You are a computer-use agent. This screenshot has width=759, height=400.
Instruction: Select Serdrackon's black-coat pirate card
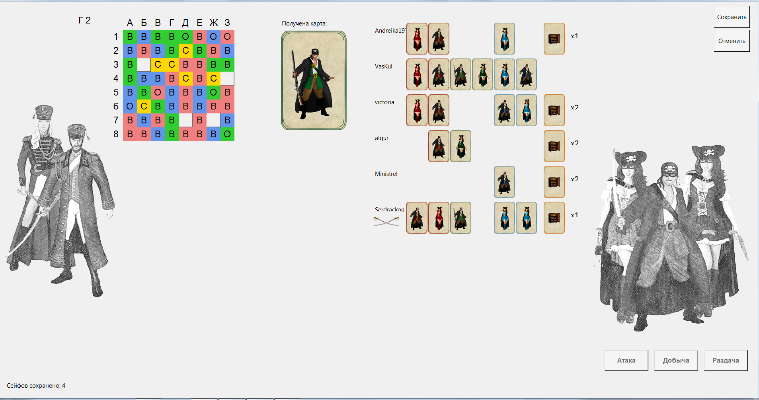click(417, 218)
